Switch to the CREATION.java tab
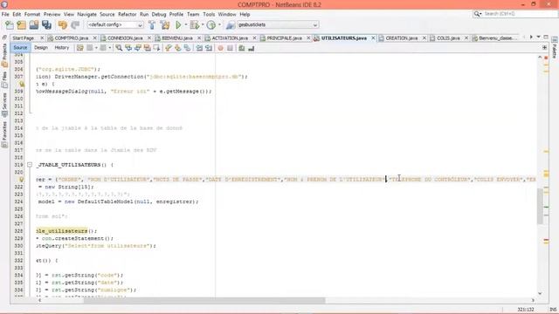Viewport: 559px width, 314px height. (402, 38)
